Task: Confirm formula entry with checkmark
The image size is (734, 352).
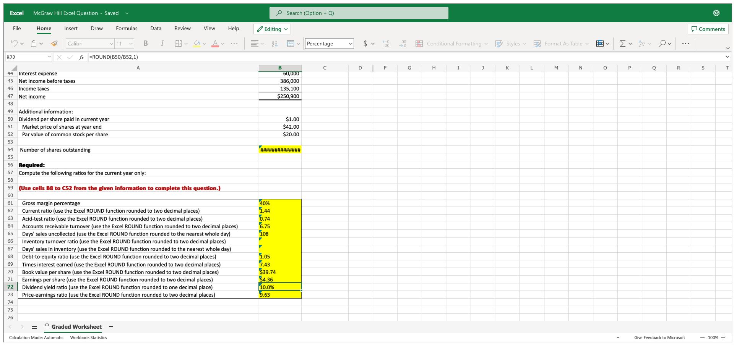Action: [x=70, y=57]
